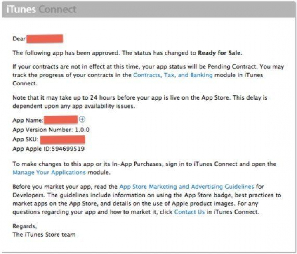Open the Contracts, Tax, and Banking link
The width and height of the screenshot is (297, 254).
(173, 75)
